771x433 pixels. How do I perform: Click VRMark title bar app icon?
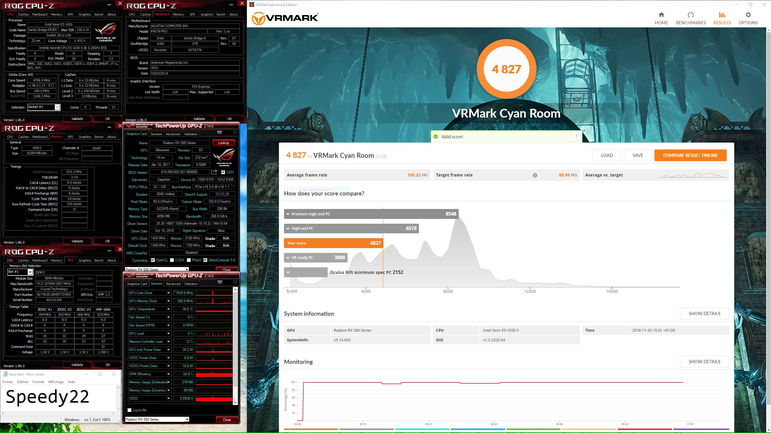[x=252, y=5]
